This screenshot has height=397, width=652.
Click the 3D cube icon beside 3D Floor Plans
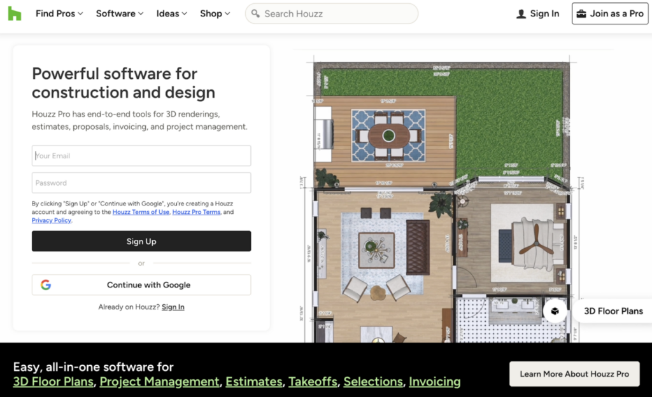555,311
